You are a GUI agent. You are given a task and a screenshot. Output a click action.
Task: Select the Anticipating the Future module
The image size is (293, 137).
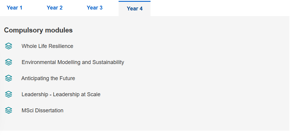(48, 78)
